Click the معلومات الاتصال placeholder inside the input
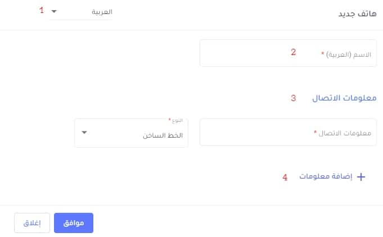Viewport: 383px width, 237px height. tap(345, 133)
